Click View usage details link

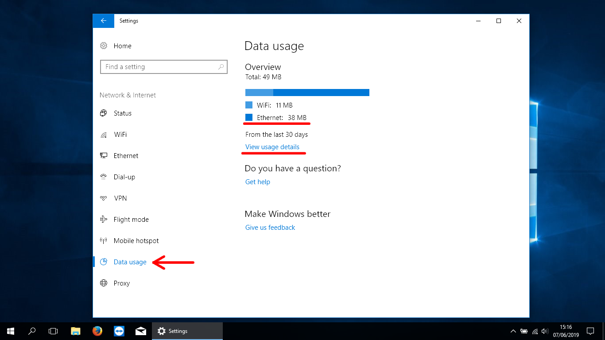tap(272, 147)
